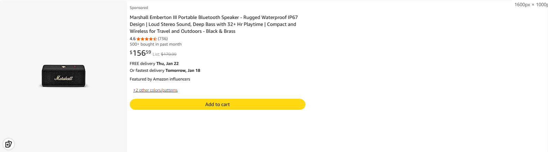Click the $156.59 current price
The width and height of the screenshot is (548, 152).
140,53
